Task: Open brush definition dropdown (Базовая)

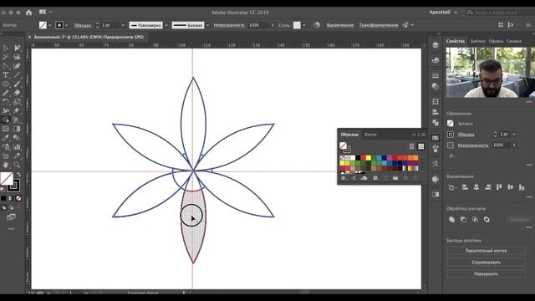Action: (x=208, y=25)
